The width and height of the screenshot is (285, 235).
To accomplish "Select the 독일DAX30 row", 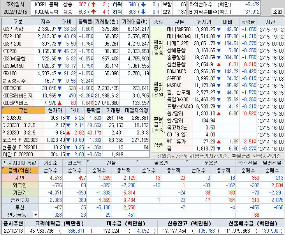I will pyautogui.click(x=225, y=100).
